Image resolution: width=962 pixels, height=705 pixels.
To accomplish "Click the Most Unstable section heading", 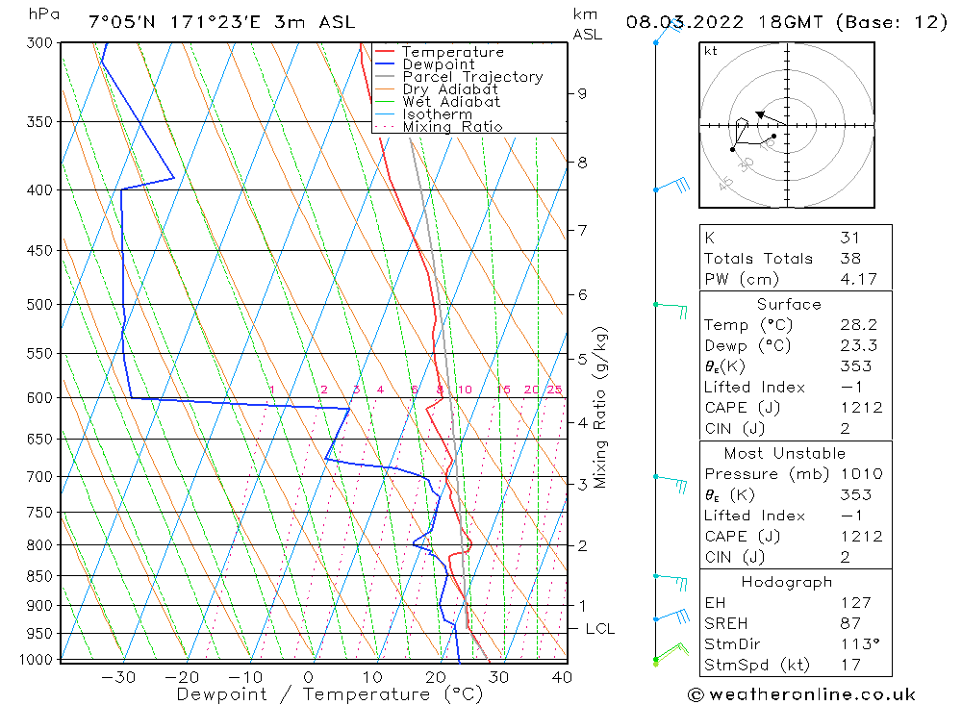I will [785, 453].
